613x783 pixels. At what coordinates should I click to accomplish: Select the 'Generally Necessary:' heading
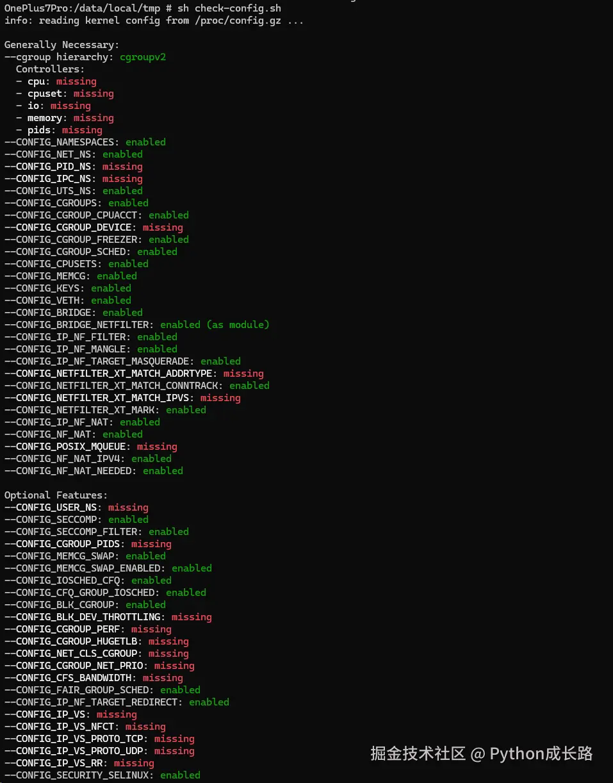coord(61,45)
